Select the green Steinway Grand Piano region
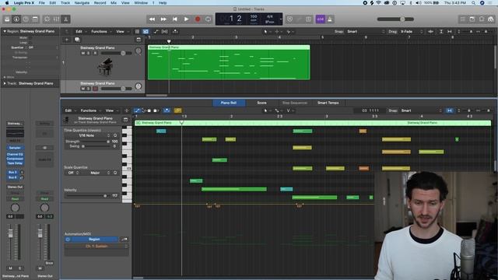Image resolution: width=498 pixels, height=280 pixels. [x=229, y=62]
